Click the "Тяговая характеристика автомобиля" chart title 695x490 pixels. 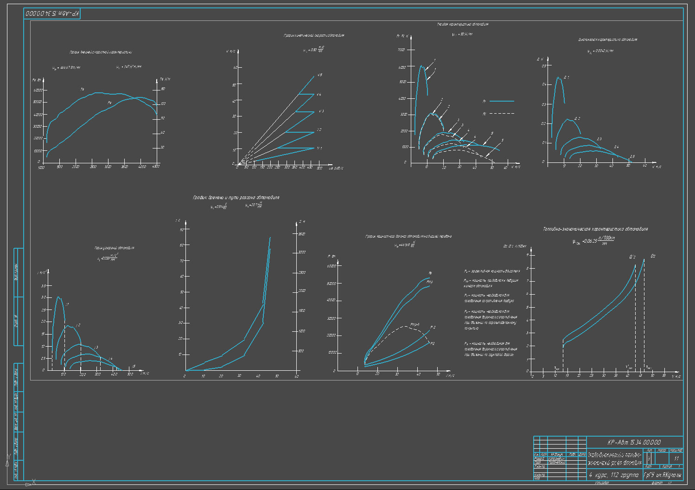click(x=462, y=24)
